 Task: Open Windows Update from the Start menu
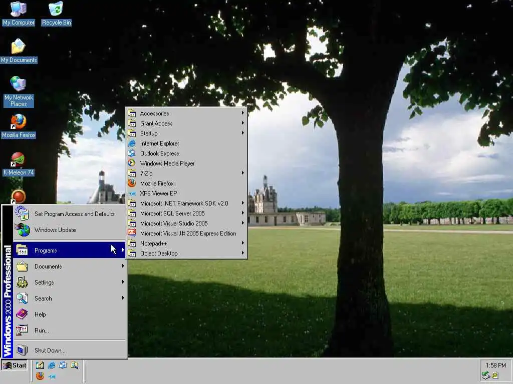[70, 230]
